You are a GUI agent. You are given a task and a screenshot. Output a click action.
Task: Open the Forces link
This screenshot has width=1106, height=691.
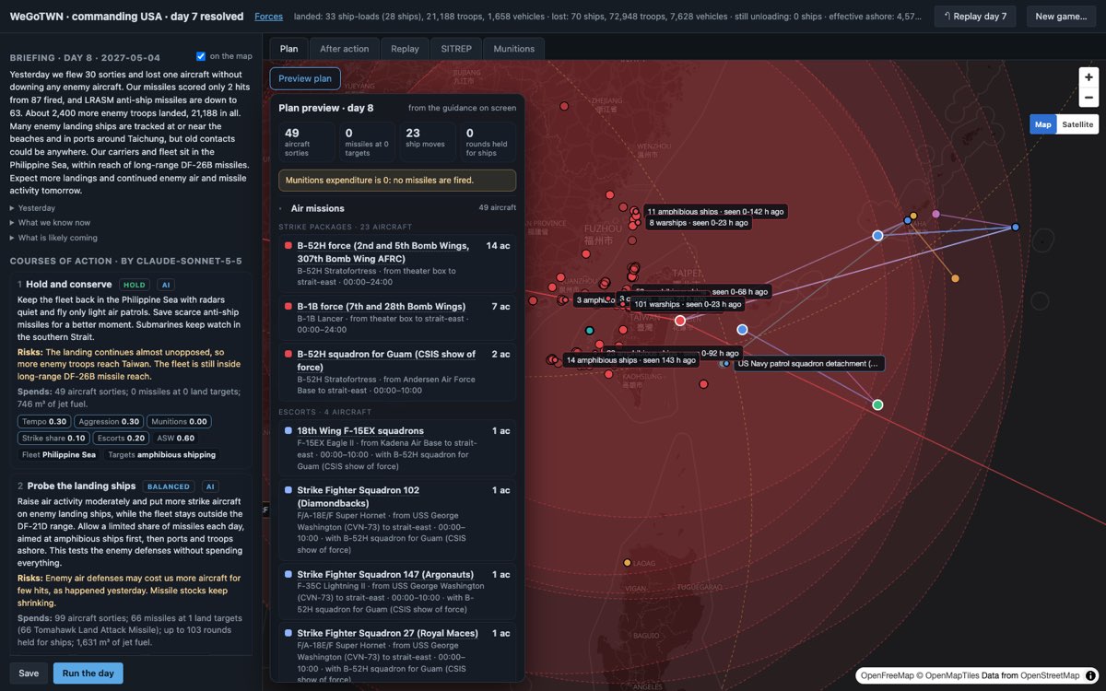point(269,17)
